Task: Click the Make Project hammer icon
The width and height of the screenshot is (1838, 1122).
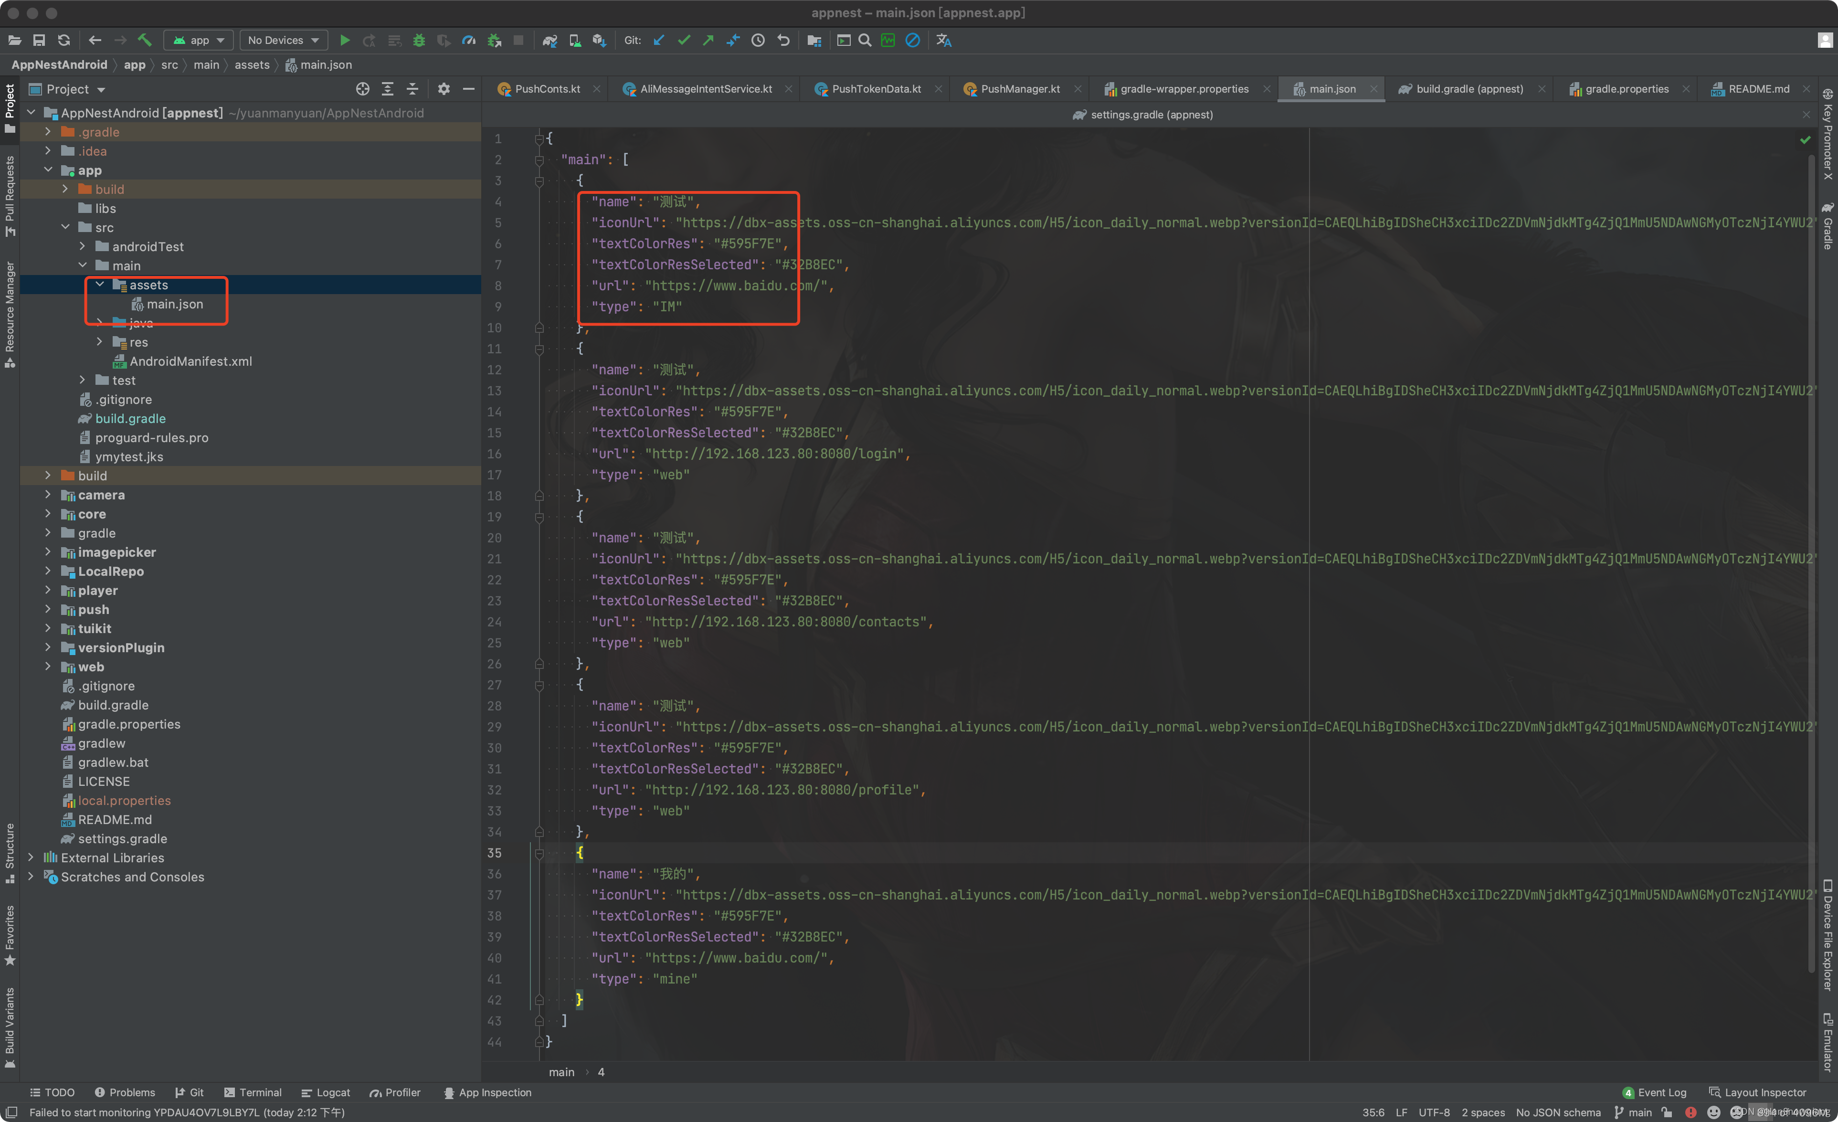Action: pos(145,40)
